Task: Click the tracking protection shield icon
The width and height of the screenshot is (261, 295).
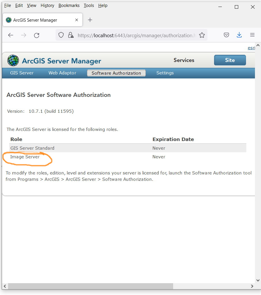Action: click(x=61, y=35)
